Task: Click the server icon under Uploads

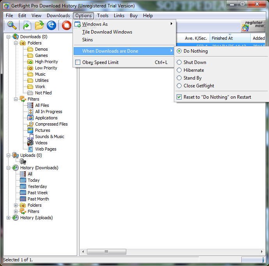Action: 23,161
